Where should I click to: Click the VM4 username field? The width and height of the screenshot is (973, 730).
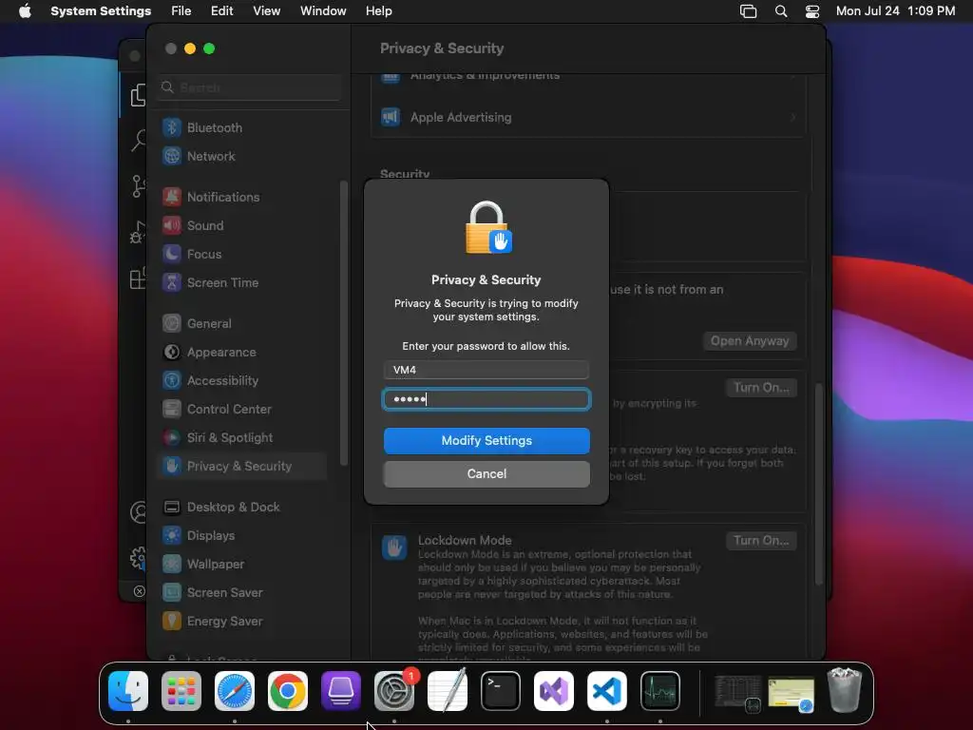coord(486,370)
